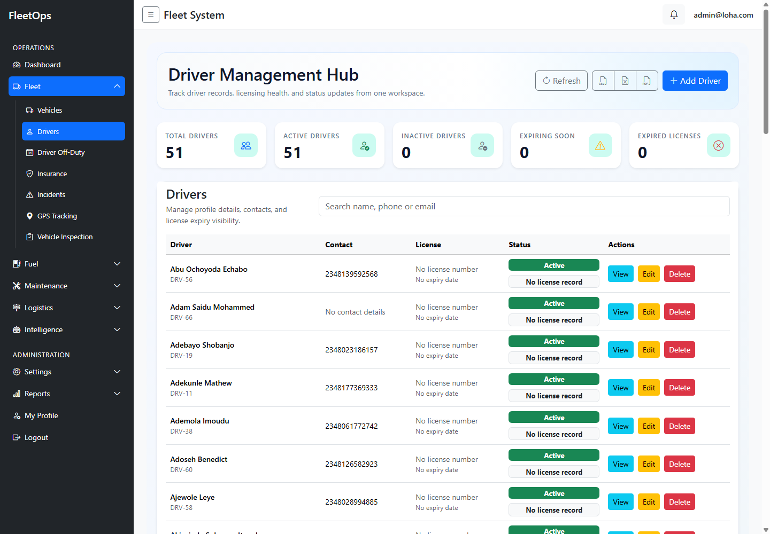770x534 pixels.
Task: Delete driver Ajewole Leye
Action: pyautogui.click(x=680, y=502)
